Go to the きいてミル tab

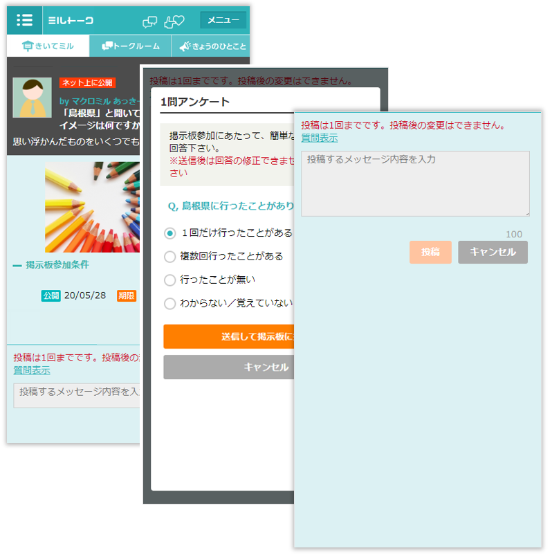pyautogui.click(x=48, y=46)
